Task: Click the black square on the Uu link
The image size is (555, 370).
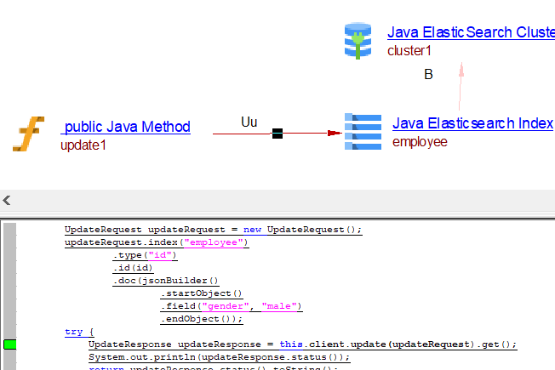Action: pyautogui.click(x=277, y=133)
